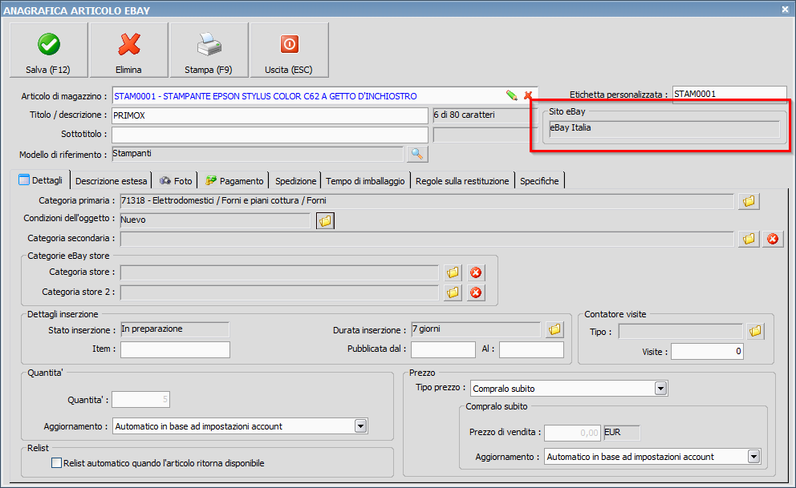The width and height of the screenshot is (796, 488).
Task: Click the empty Sottotitolo field
Action: (x=270, y=135)
